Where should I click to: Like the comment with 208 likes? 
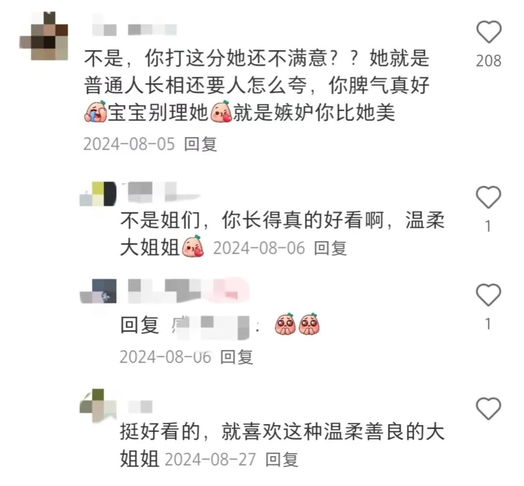click(x=489, y=32)
